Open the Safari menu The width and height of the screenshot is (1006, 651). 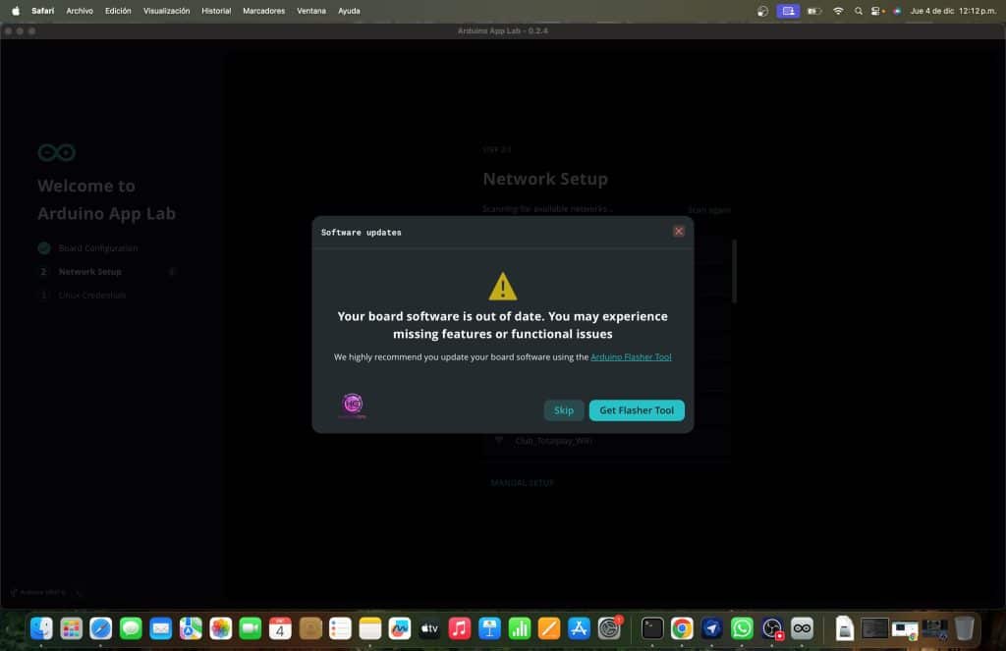pos(43,11)
